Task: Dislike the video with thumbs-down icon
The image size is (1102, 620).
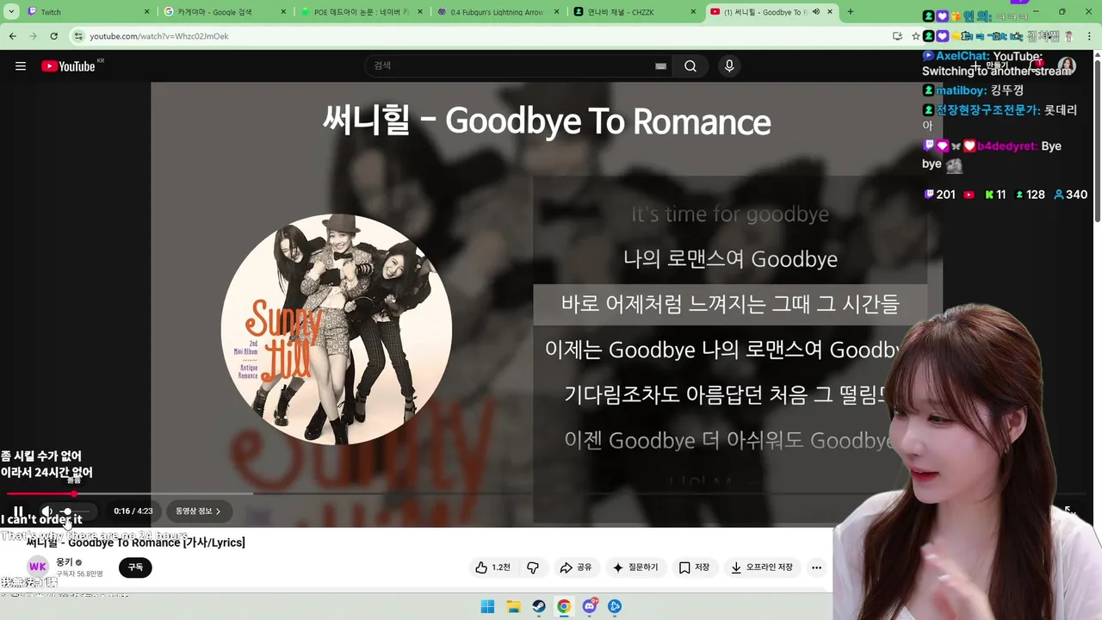Action: (x=533, y=567)
